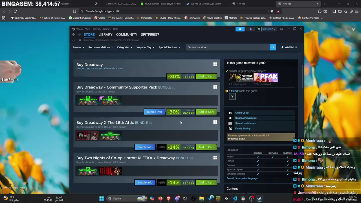This screenshot has height=203, width=361.
Task: Click the Family Sharing feature icon
Action: (x=230, y=129)
